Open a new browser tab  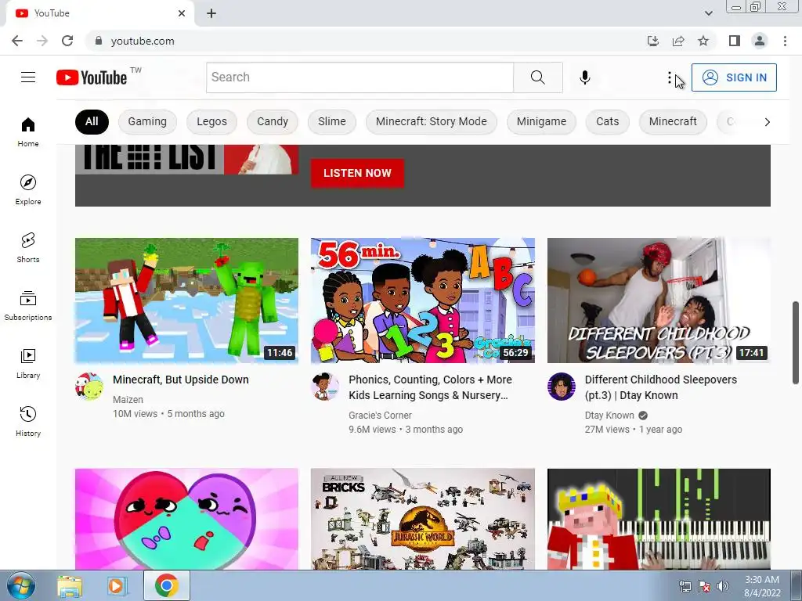click(x=211, y=14)
